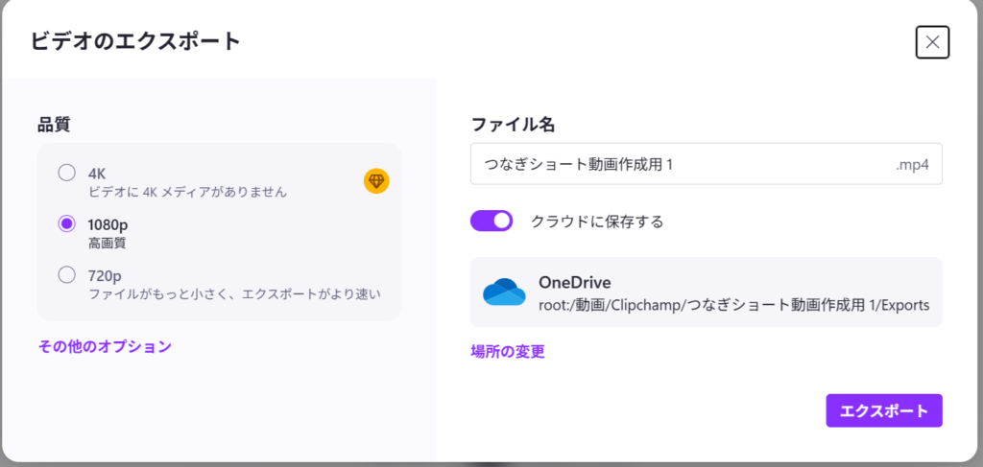This screenshot has width=983, height=467.
Task: Choose the 1080p quality radio button
Action: (x=66, y=223)
